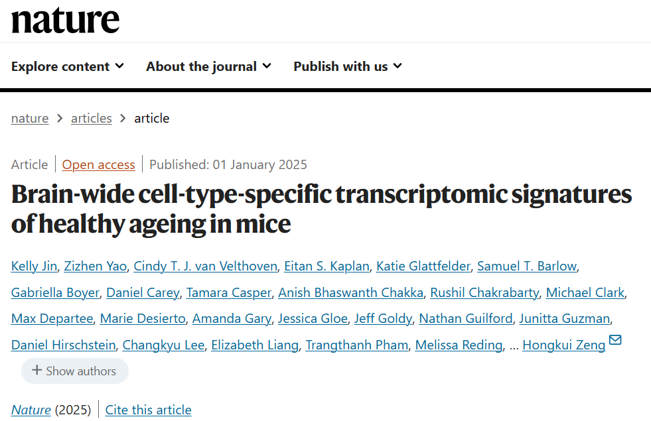Open author Kelly Jin's details
The height and width of the screenshot is (421, 651).
pyautogui.click(x=34, y=266)
